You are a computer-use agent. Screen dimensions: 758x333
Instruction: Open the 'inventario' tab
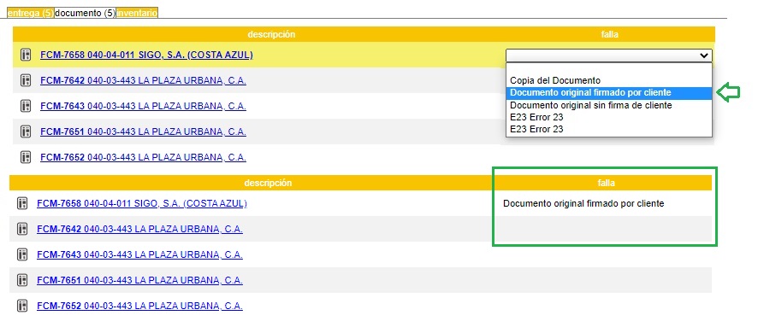coord(137,13)
